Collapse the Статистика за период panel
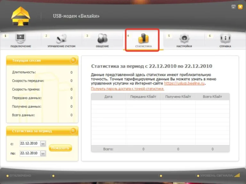Screen dimensions: 246x184 pyautogui.click(x=73, y=131)
